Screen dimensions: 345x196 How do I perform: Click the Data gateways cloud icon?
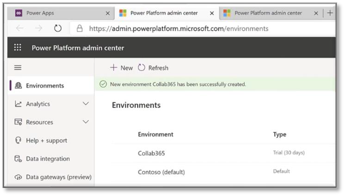click(18, 177)
